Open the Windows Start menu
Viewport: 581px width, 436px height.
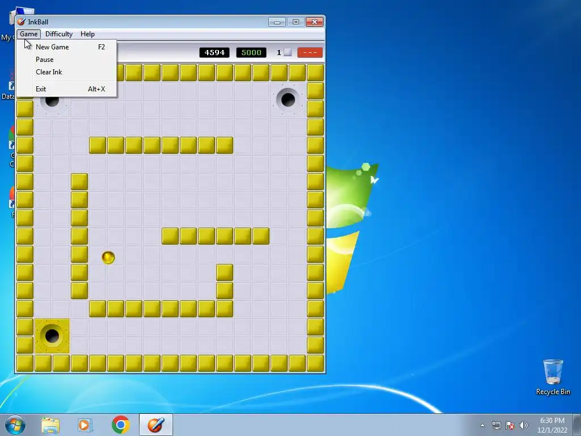[15, 425]
